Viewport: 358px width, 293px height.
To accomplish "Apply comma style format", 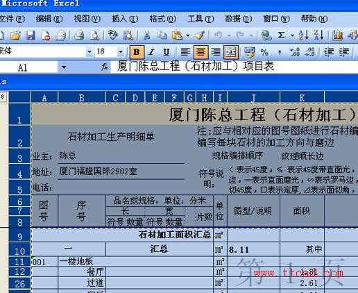I will (280, 52).
